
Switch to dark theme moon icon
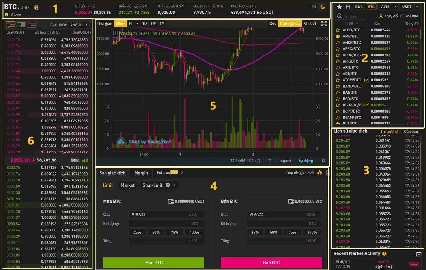323,7
